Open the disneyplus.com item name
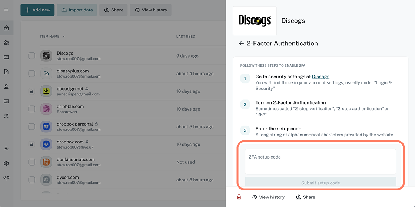 click(x=73, y=71)
